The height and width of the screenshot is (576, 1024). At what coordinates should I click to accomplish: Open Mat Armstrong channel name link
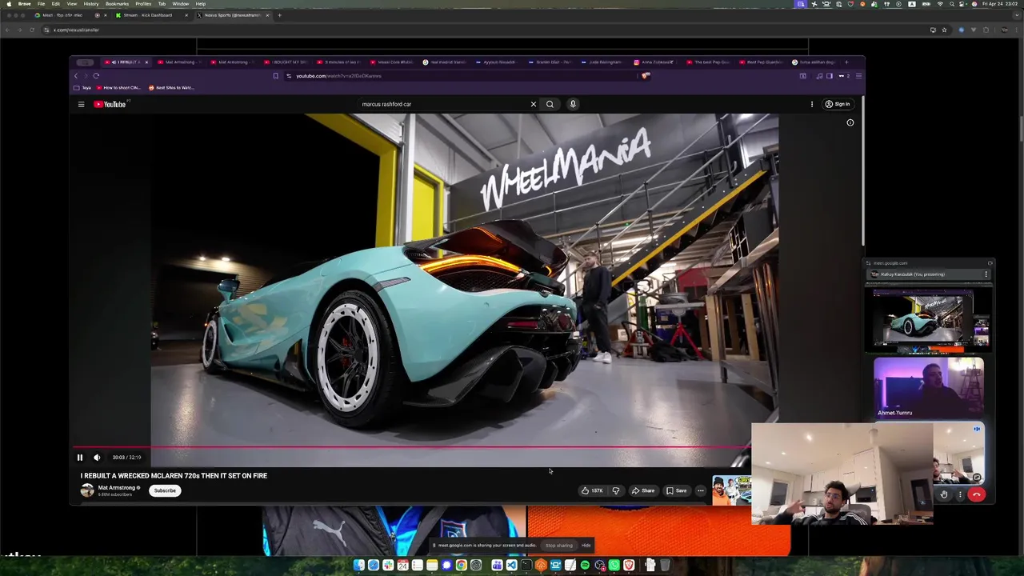tap(117, 487)
